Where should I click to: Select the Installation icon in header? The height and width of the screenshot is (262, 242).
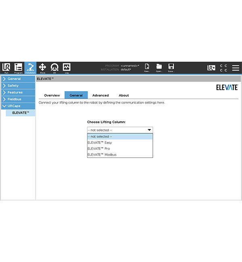pyautogui.click(x=30, y=68)
